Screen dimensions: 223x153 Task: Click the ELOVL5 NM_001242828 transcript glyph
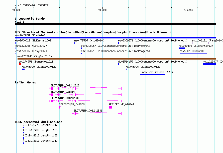85,88
